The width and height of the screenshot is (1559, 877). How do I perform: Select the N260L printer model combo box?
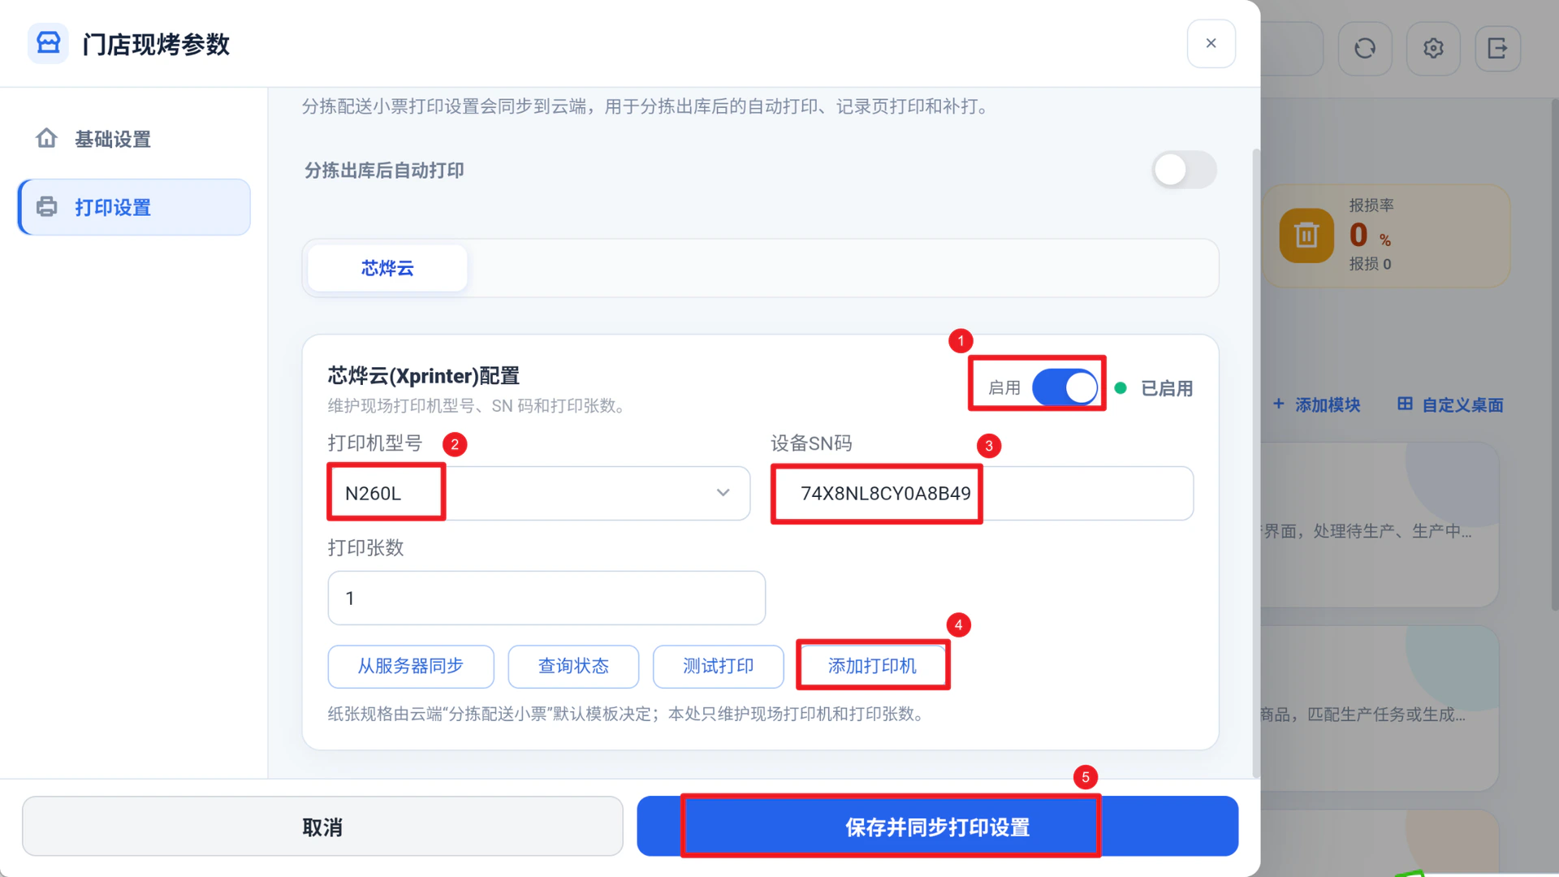(538, 493)
